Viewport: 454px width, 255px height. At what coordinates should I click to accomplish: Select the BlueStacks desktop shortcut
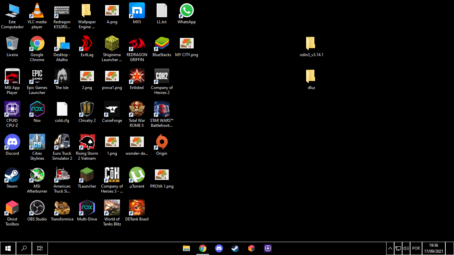pos(162,46)
